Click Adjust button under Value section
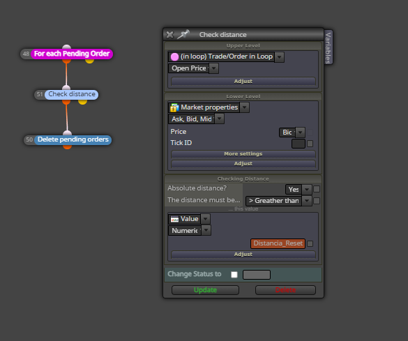 pyautogui.click(x=243, y=254)
